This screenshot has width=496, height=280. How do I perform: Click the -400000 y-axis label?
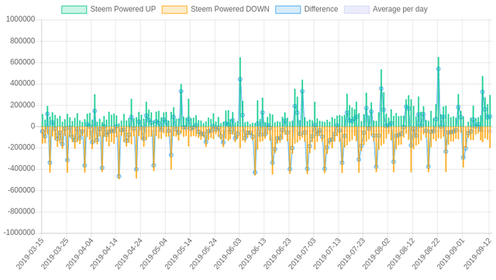21,169
